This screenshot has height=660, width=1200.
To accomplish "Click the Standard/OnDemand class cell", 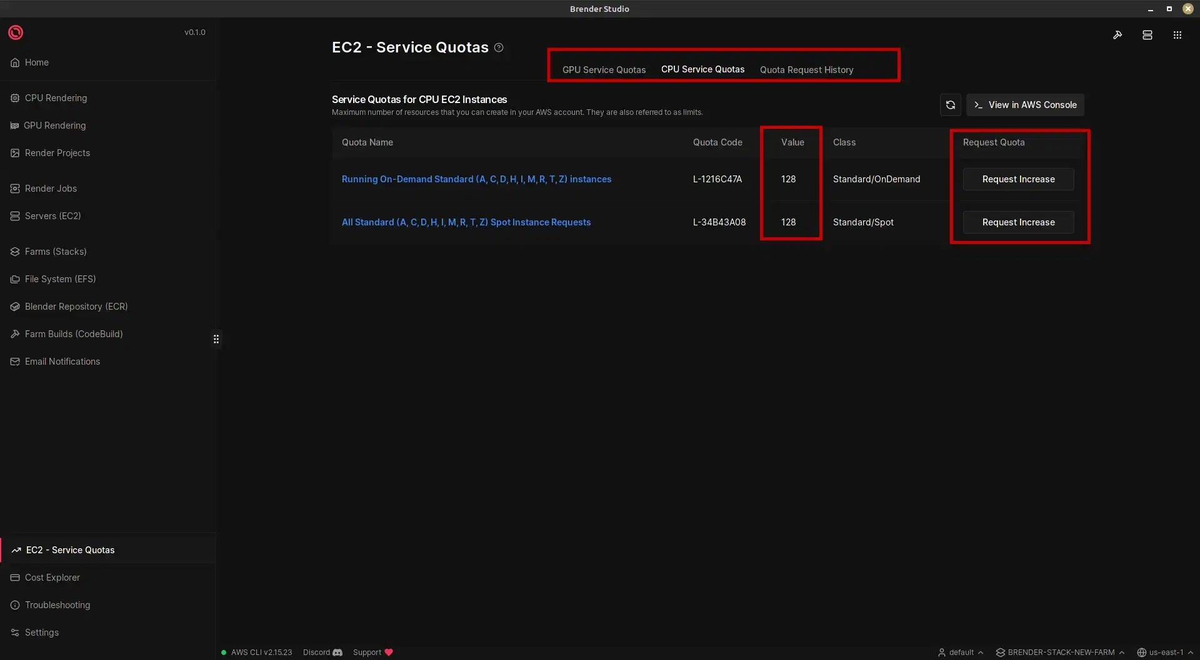I will (876, 179).
